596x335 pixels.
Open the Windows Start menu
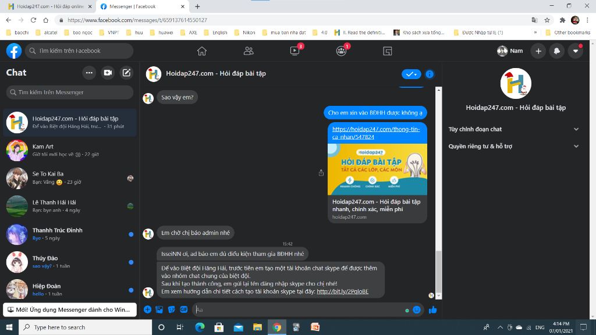click(9, 327)
